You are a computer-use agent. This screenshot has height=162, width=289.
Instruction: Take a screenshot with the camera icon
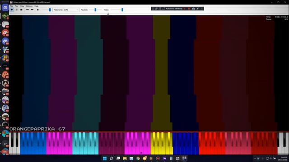pos(193,9)
